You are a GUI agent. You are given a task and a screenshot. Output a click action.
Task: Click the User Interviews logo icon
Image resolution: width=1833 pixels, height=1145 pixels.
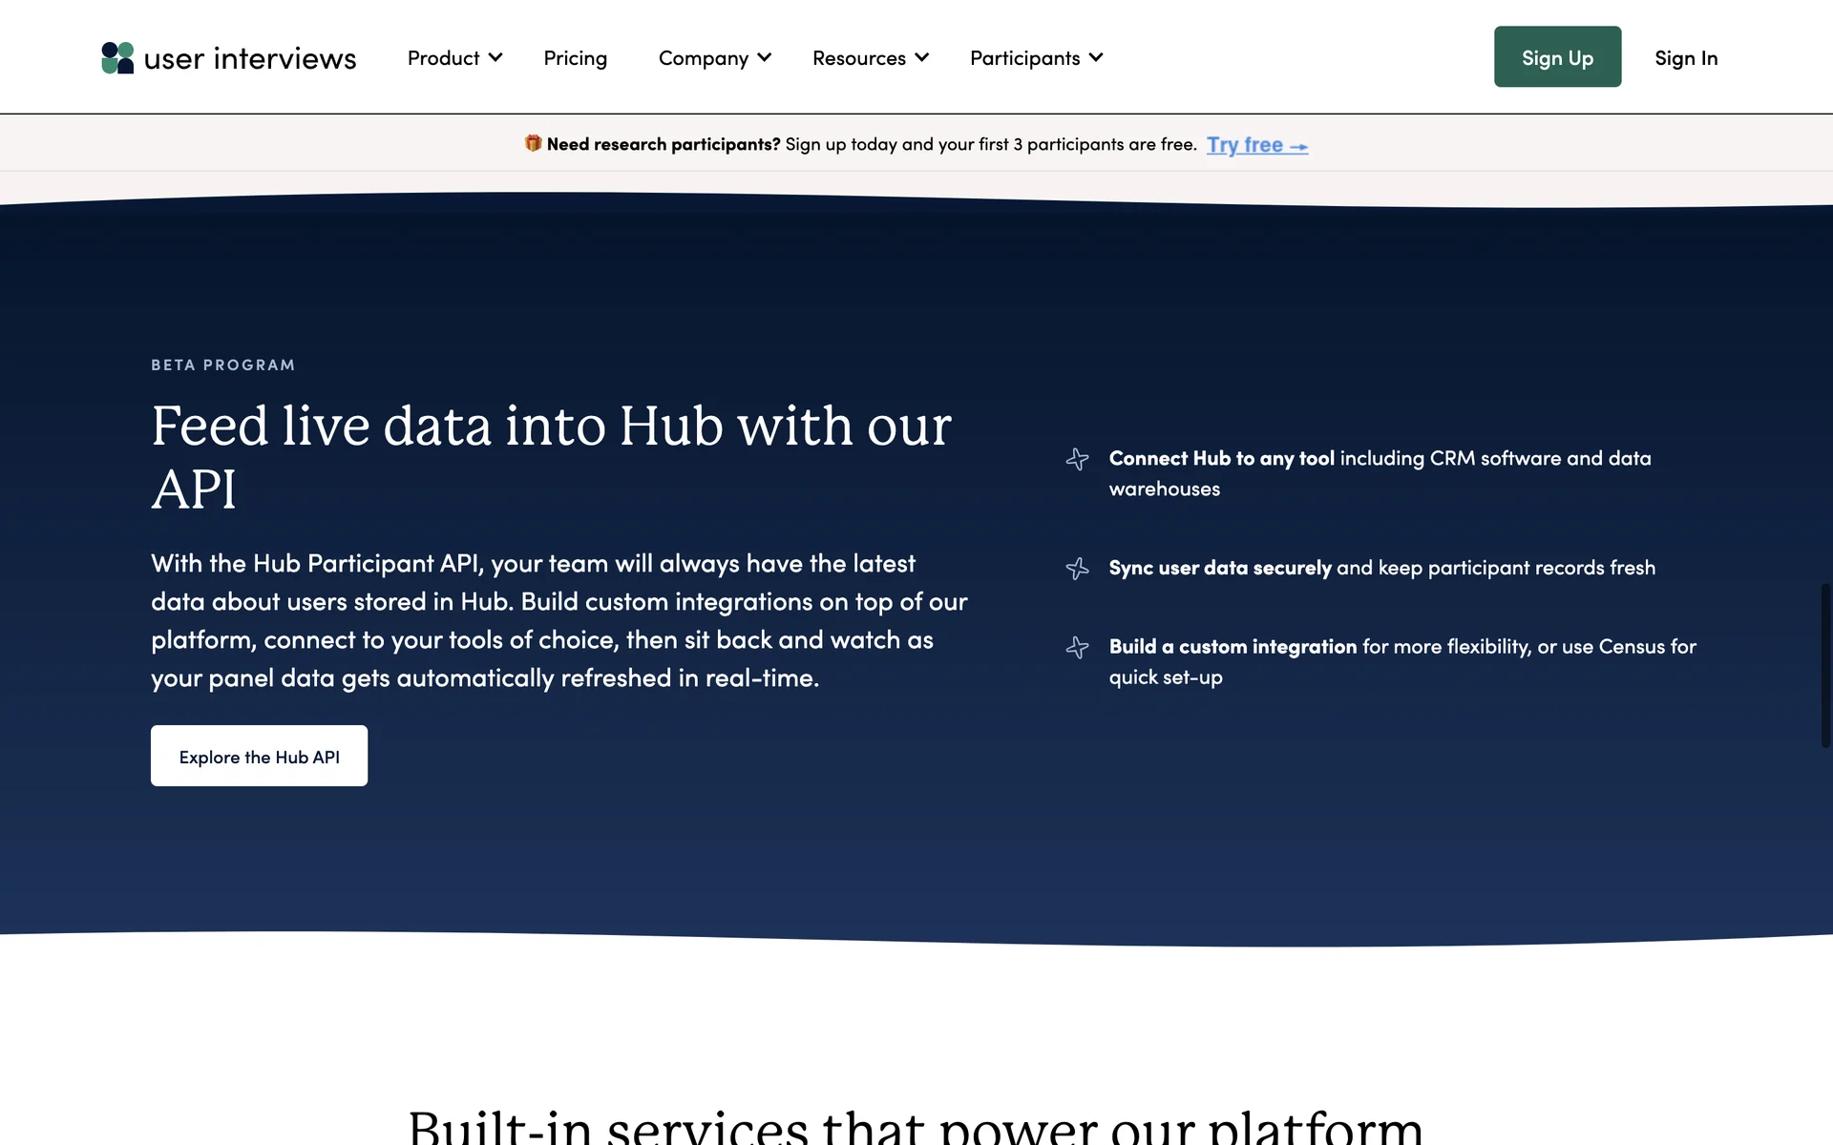[x=117, y=58]
